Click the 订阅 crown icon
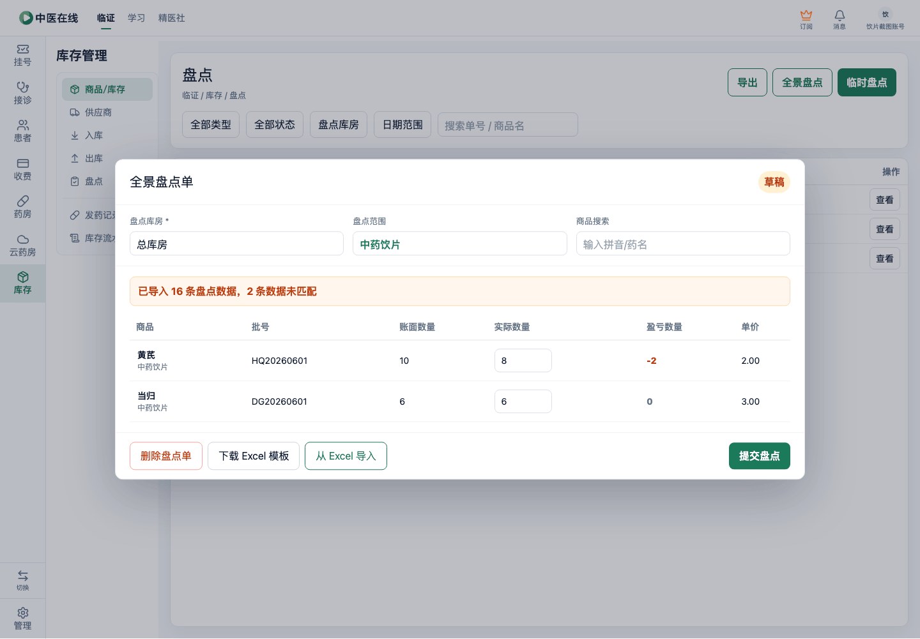The height and width of the screenshot is (639, 920). (806, 15)
